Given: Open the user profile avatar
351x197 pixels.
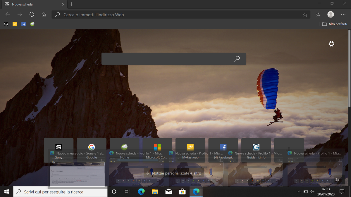Looking at the screenshot, I should pos(331,15).
